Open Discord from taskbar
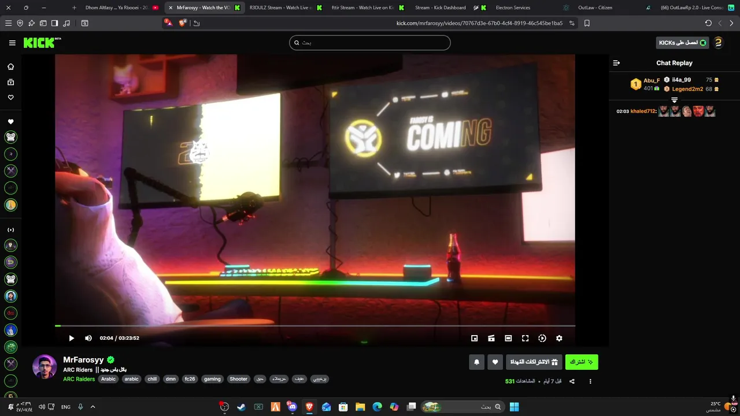The width and height of the screenshot is (740, 416). (x=292, y=407)
